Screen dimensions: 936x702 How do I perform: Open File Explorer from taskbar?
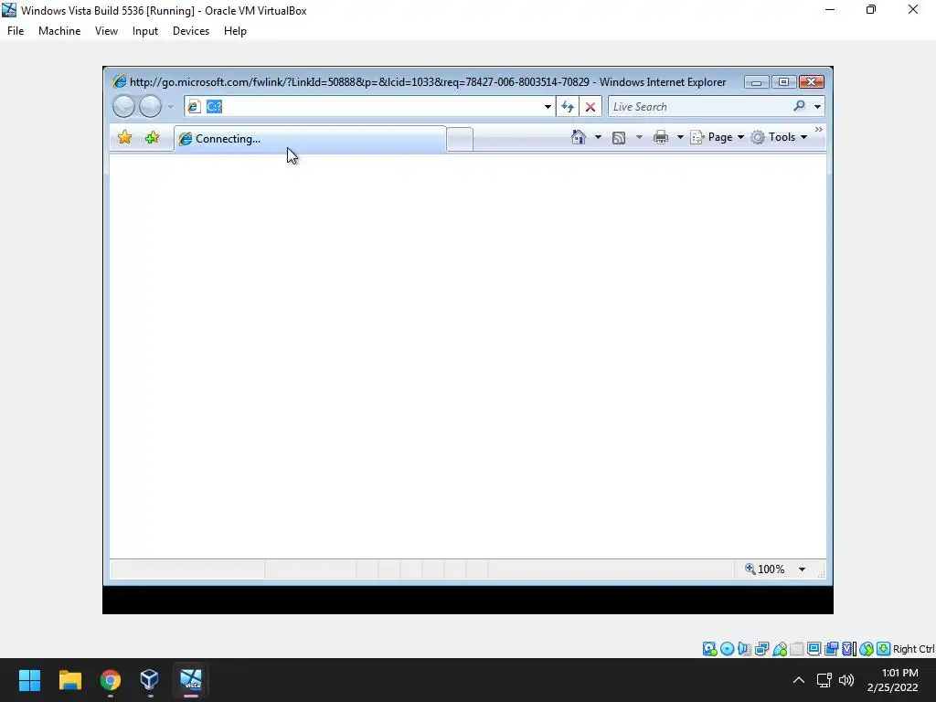[69, 680]
